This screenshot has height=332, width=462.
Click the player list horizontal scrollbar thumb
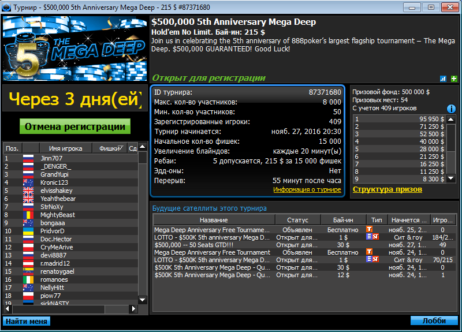58,309
